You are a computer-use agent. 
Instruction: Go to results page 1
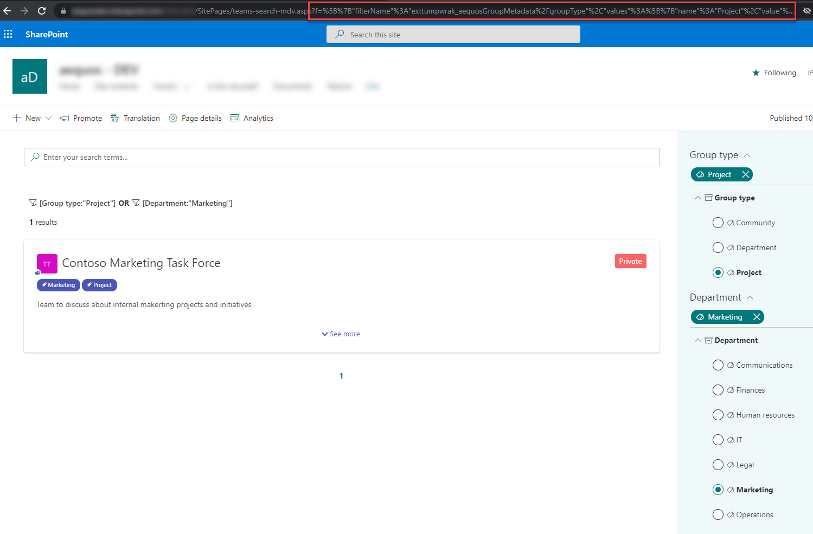click(x=341, y=376)
